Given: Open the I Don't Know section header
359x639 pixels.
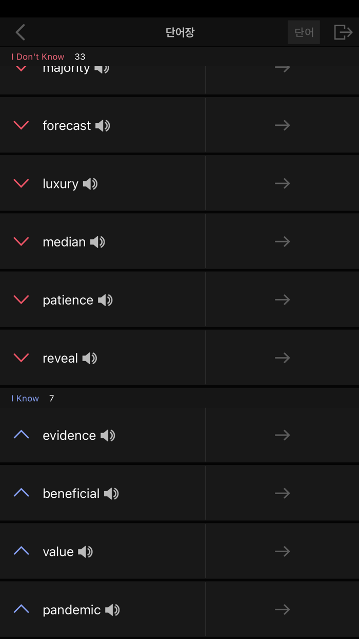Looking at the screenshot, I should [x=38, y=57].
